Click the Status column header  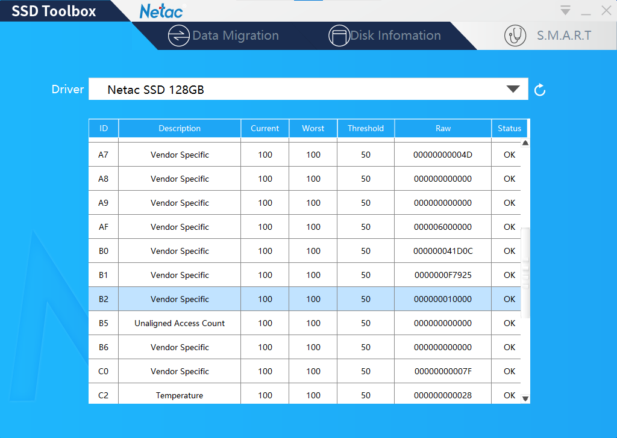(x=509, y=129)
